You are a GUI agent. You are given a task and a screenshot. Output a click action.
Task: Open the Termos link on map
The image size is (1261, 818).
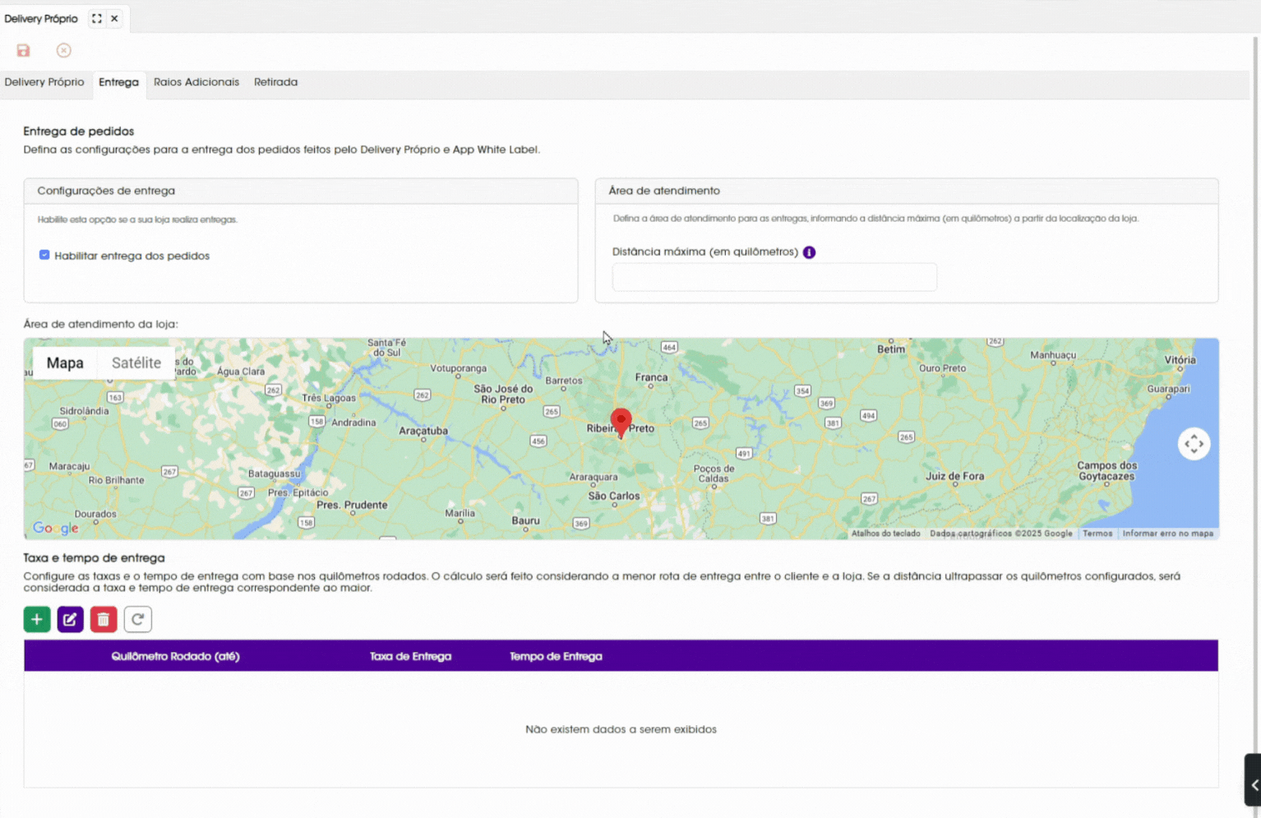pyautogui.click(x=1097, y=534)
